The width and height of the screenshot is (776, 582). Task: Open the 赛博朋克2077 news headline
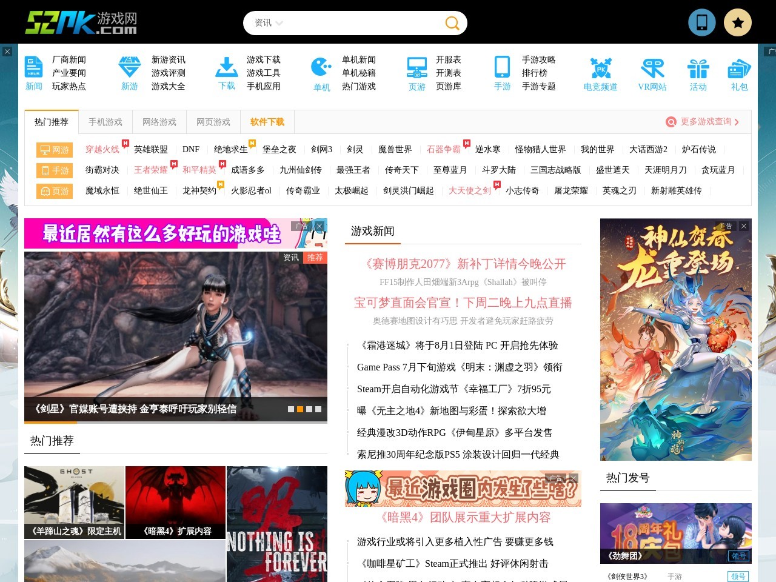click(463, 264)
